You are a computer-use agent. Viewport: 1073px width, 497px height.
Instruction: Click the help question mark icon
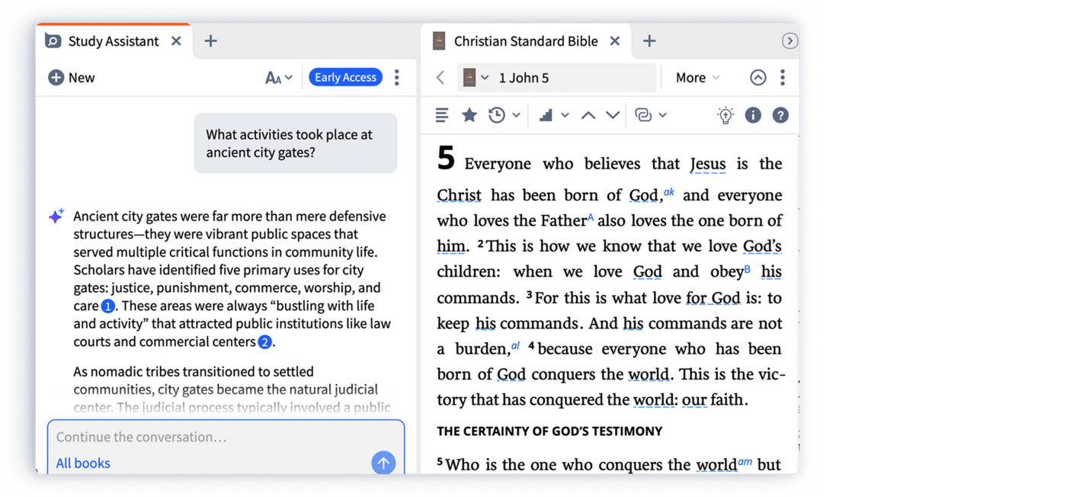pyautogui.click(x=780, y=114)
